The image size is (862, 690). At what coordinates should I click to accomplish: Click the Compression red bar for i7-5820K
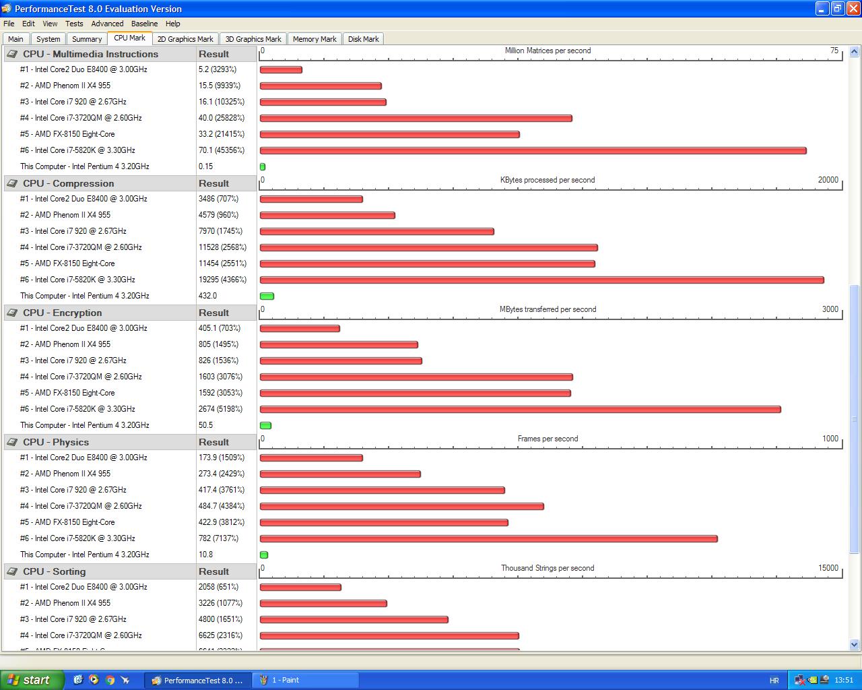click(x=542, y=280)
